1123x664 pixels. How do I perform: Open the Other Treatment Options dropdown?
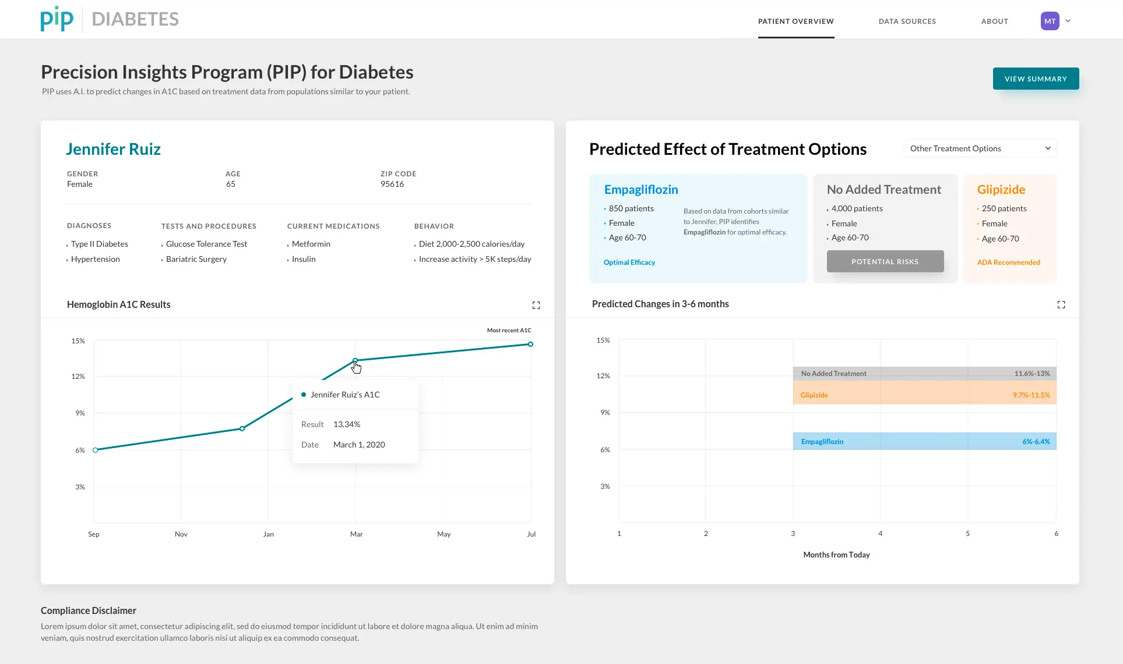(980, 148)
